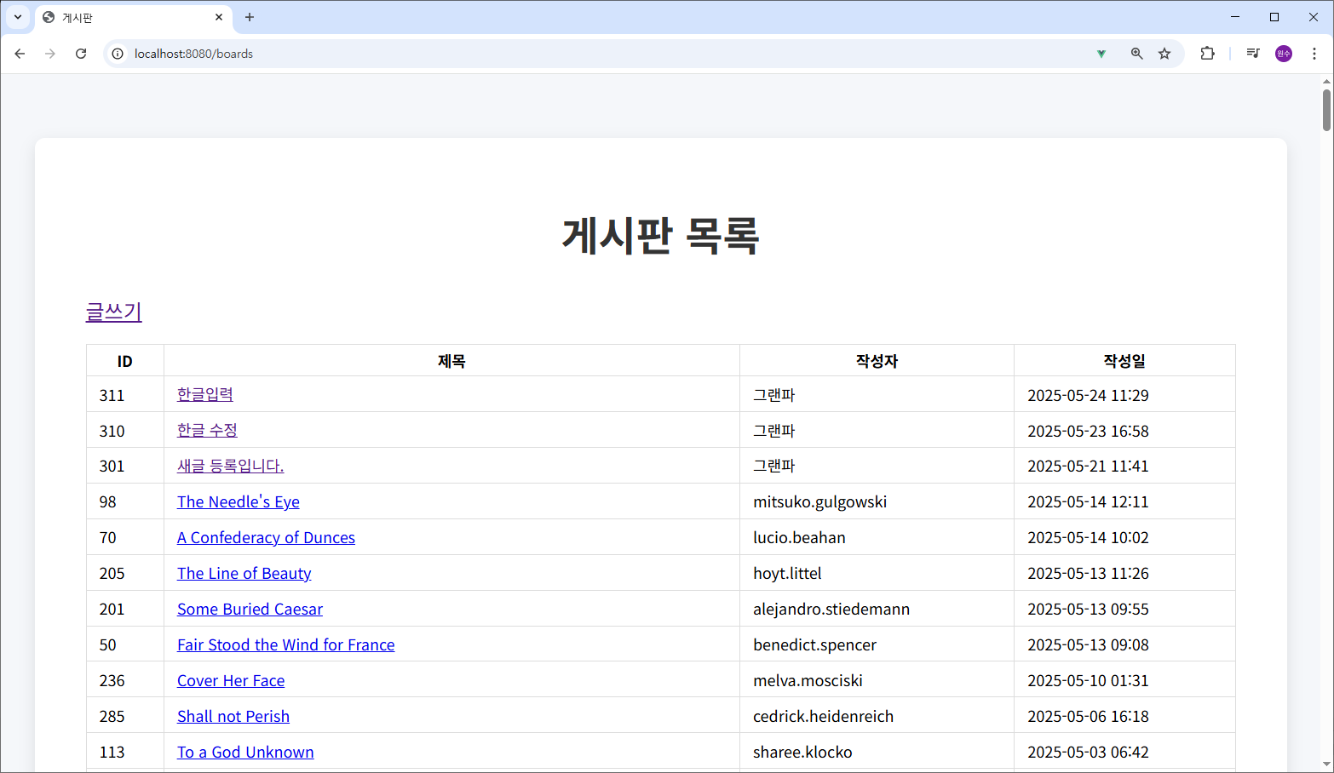Click the ID column header
The height and width of the screenshot is (773, 1334).
click(x=125, y=361)
